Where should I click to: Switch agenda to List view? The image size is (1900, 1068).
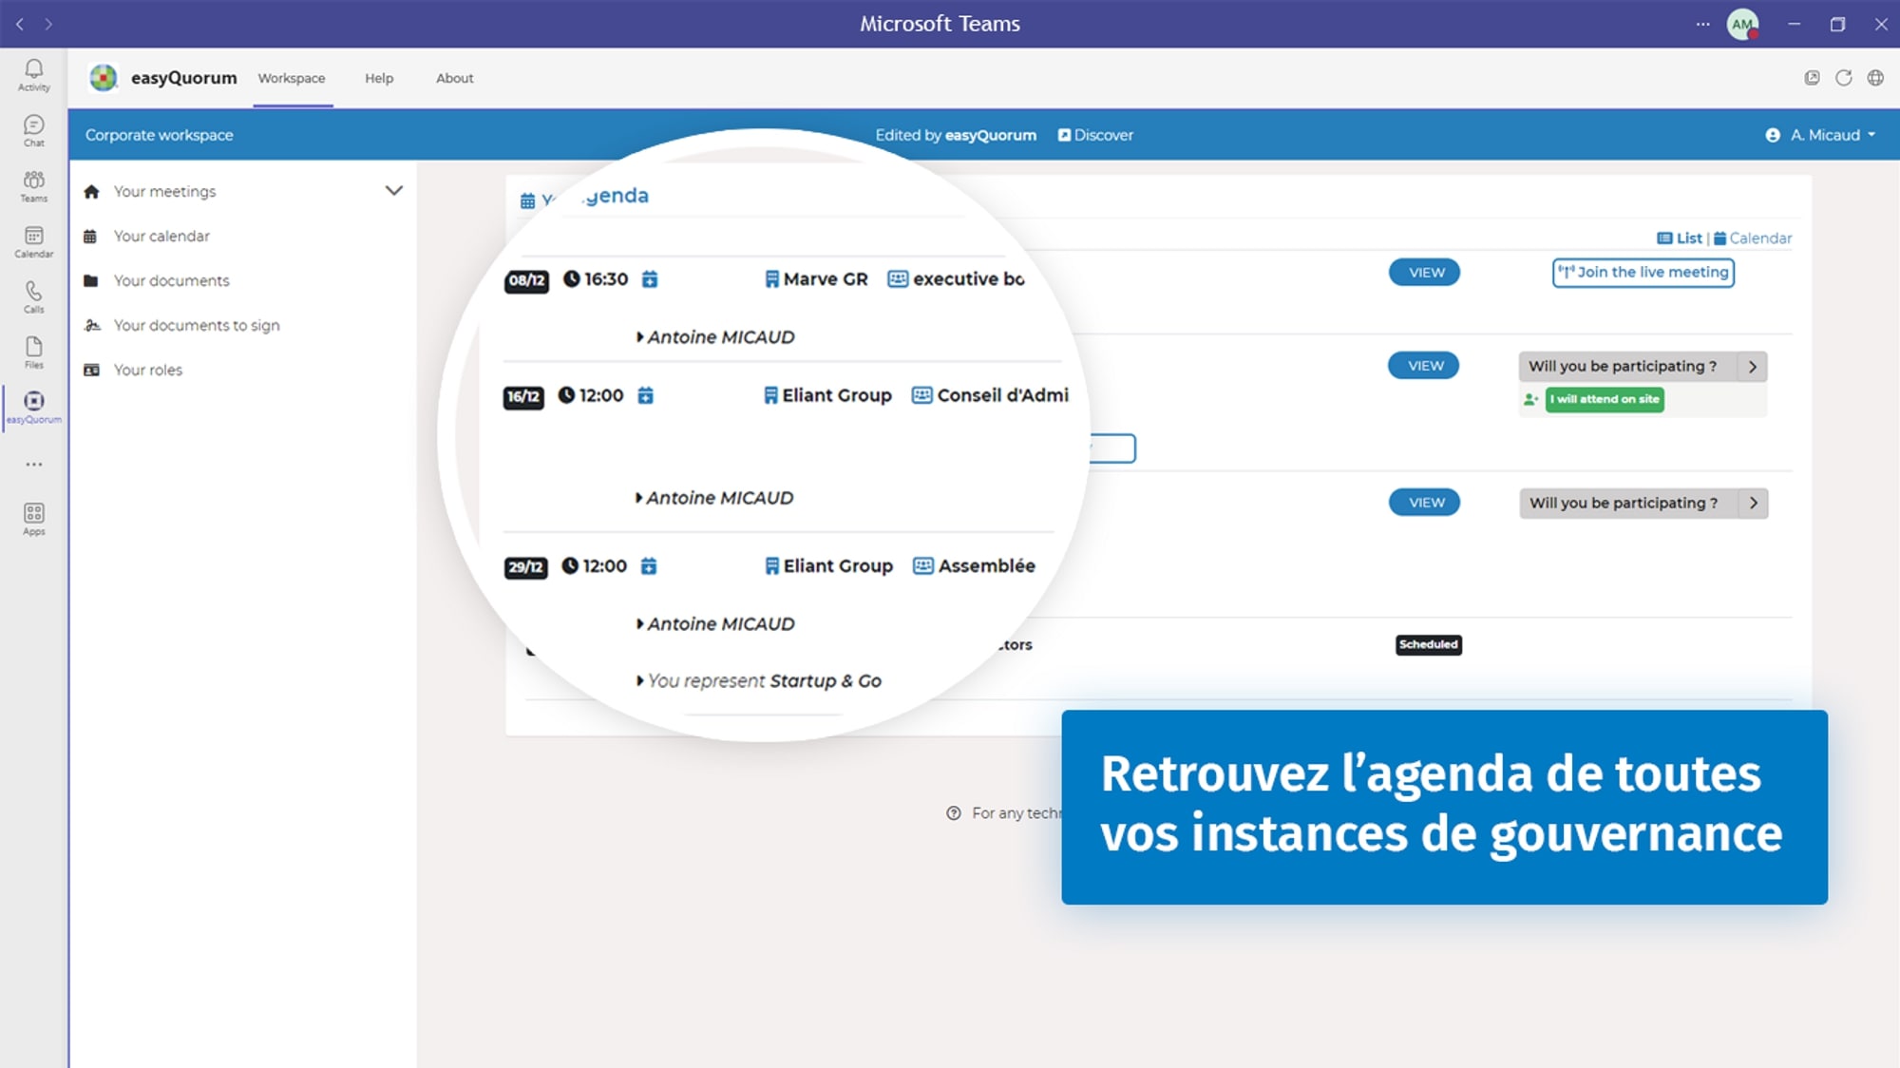click(1680, 238)
